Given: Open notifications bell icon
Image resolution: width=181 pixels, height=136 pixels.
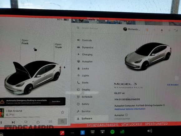Looking at the screenshot, I should [x=162, y=30].
